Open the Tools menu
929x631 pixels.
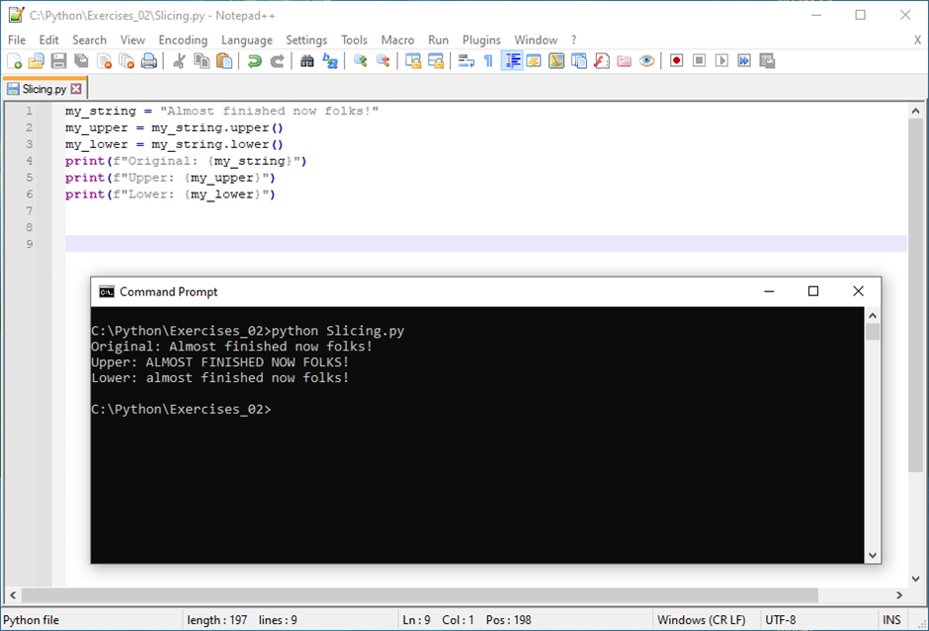point(354,39)
